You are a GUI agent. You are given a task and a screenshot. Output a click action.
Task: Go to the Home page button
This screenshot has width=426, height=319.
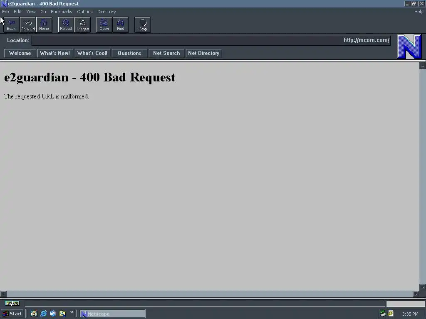coord(44,25)
